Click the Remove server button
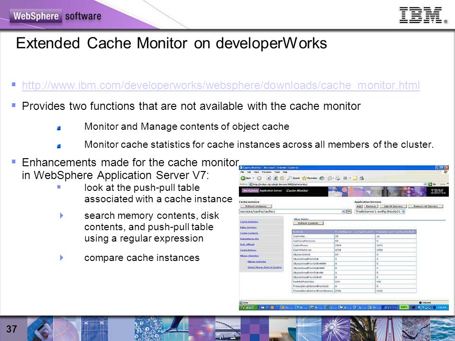455x341 pixels. [x=371, y=206]
